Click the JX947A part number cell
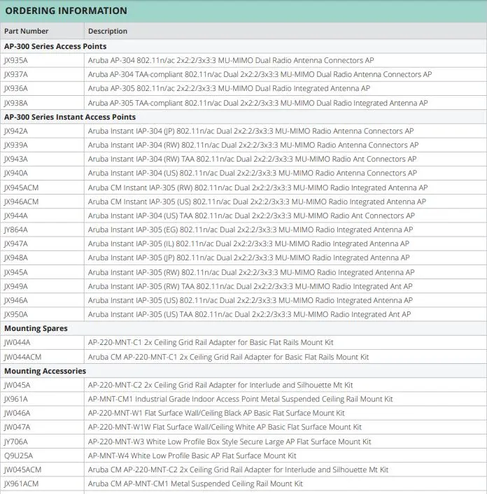The height and width of the screenshot is (494, 487). (x=16, y=244)
